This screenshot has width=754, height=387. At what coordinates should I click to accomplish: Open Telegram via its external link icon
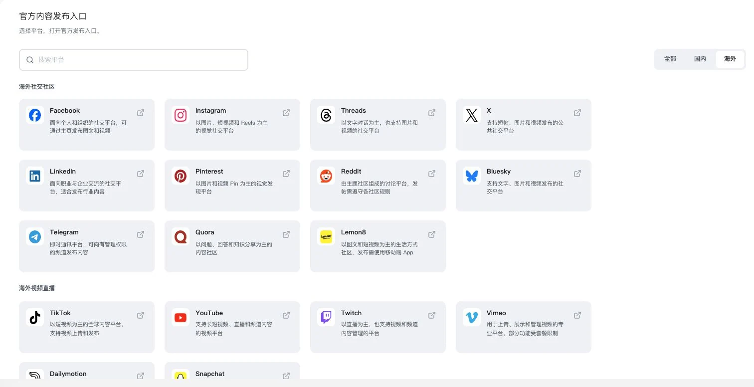pos(141,234)
